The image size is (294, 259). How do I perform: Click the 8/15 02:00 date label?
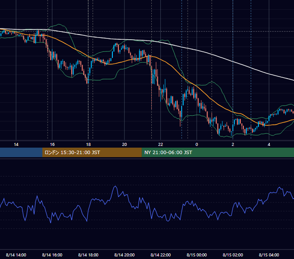(x=233, y=255)
